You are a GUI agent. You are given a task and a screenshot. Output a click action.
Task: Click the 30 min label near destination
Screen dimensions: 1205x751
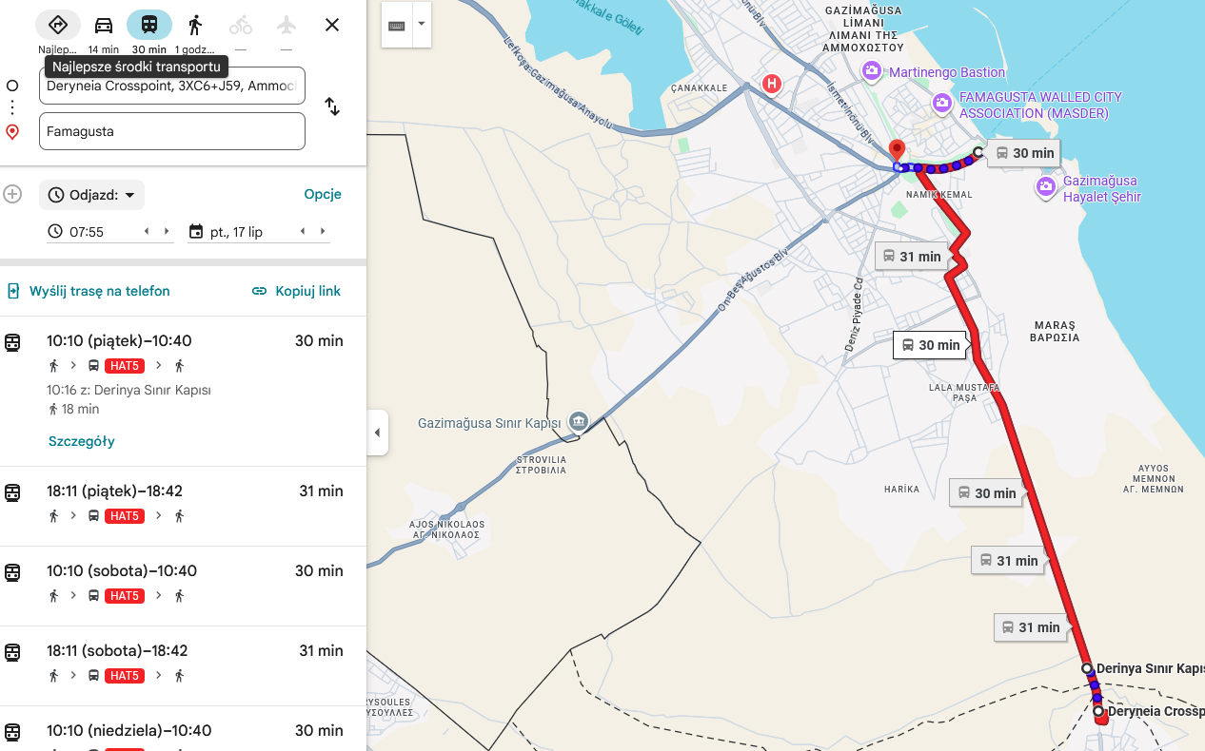point(1024,153)
